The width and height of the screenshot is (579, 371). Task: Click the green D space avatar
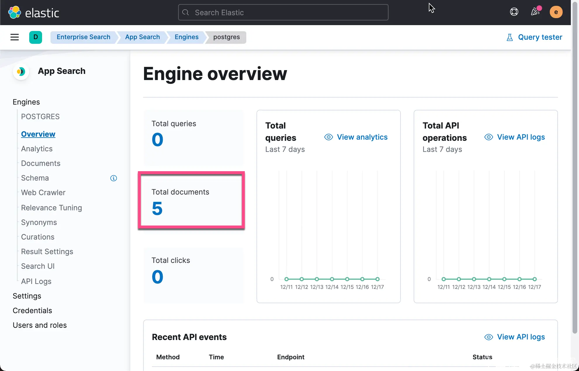(x=36, y=37)
